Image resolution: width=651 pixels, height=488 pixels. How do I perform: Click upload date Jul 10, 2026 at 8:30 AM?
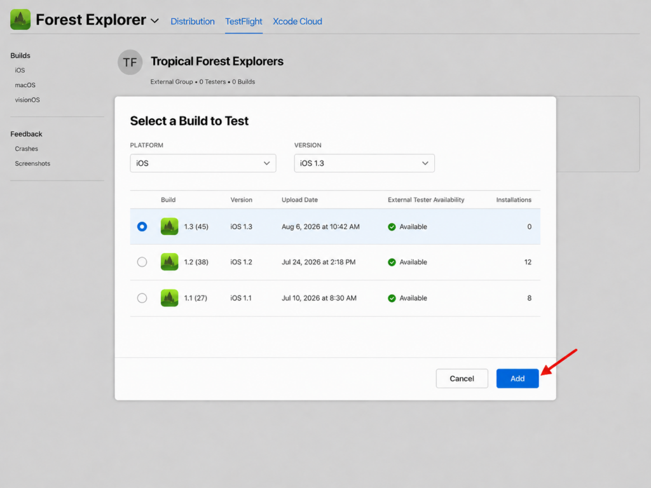point(319,298)
